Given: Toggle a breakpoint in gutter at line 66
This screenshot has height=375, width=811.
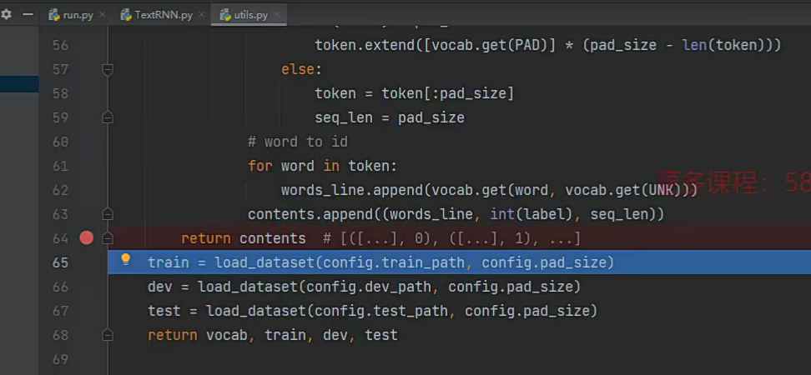Looking at the screenshot, I should pyautogui.click(x=86, y=287).
